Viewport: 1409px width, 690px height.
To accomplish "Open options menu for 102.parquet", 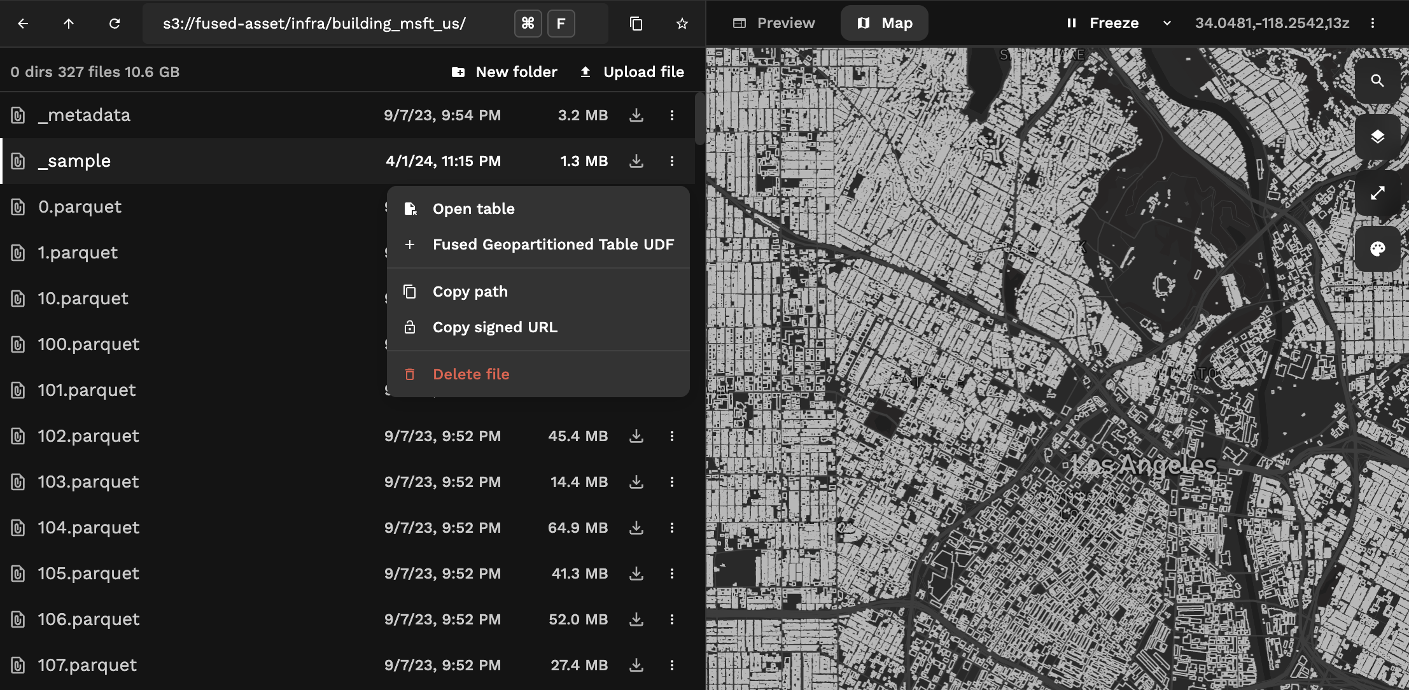I will pyautogui.click(x=673, y=436).
